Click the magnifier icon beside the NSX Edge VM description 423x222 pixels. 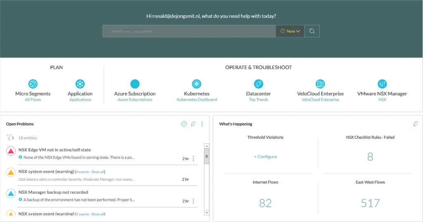(x=20, y=157)
